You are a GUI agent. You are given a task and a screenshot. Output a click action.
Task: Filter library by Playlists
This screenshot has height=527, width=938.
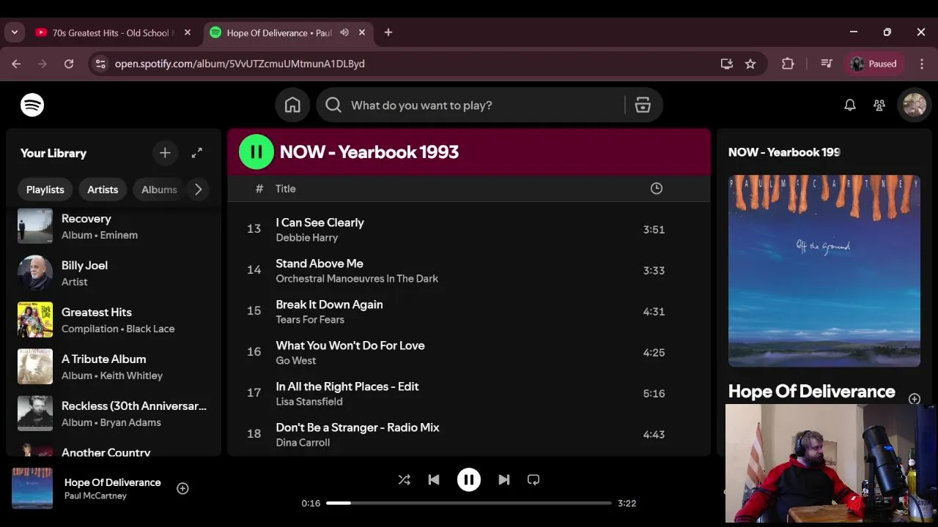[45, 190]
